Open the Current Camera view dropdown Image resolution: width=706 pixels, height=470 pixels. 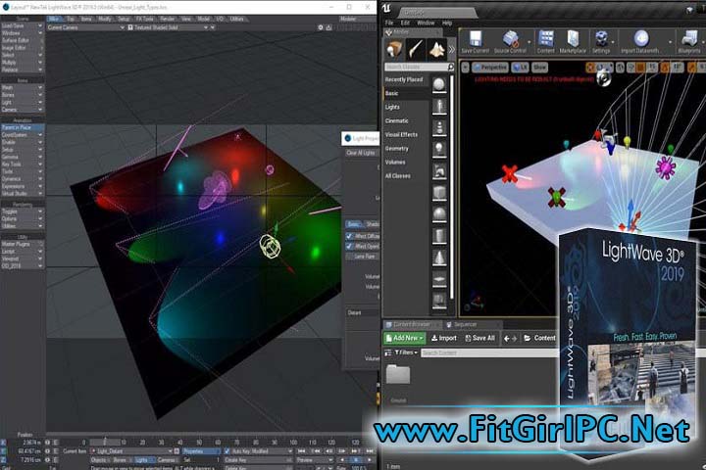tap(83, 27)
